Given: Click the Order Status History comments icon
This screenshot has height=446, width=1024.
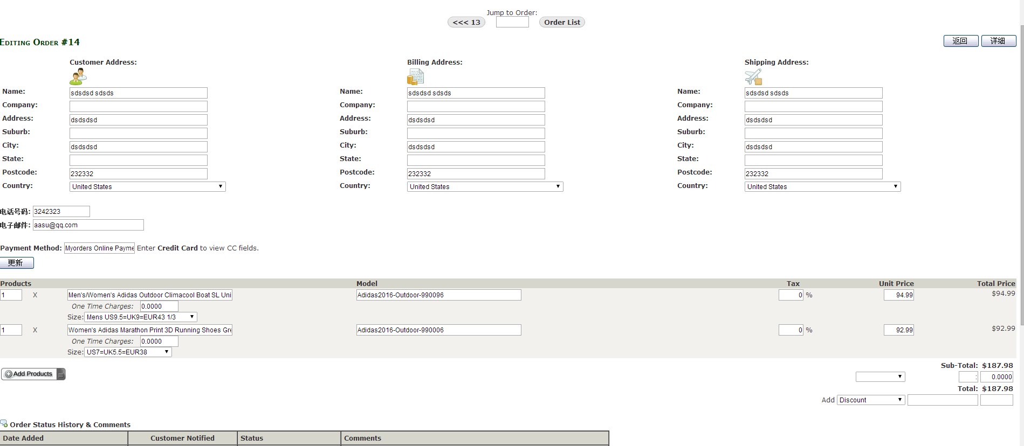Looking at the screenshot, I should pos(4,424).
